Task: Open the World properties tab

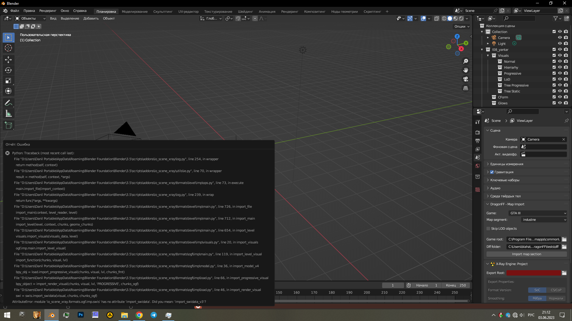Action: (x=478, y=166)
